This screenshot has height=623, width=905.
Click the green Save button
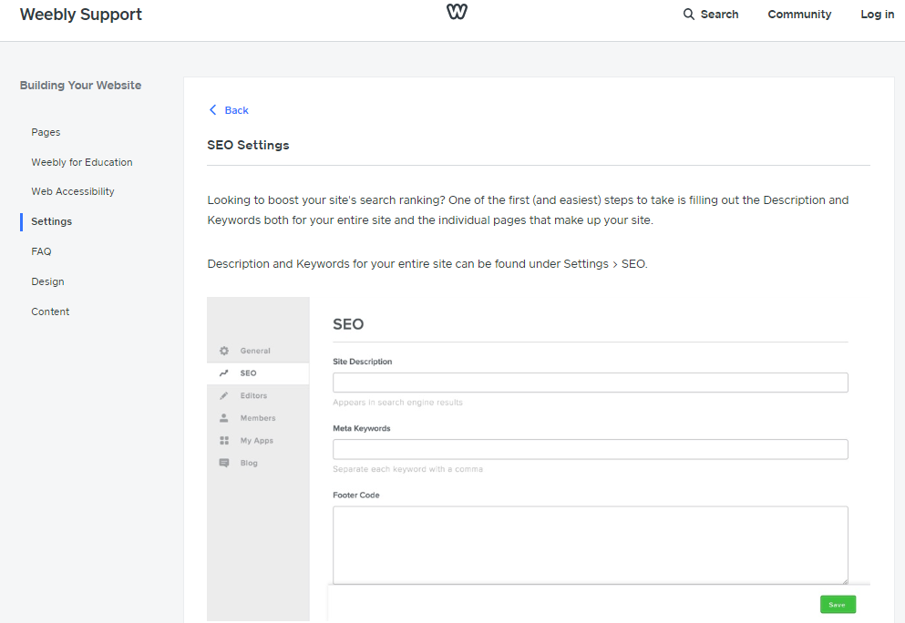838,605
